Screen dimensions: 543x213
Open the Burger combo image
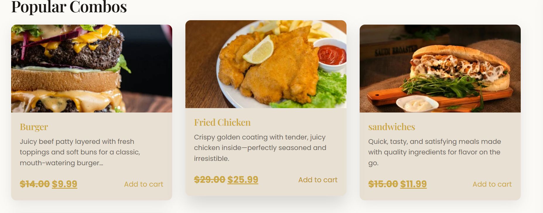[x=91, y=69]
